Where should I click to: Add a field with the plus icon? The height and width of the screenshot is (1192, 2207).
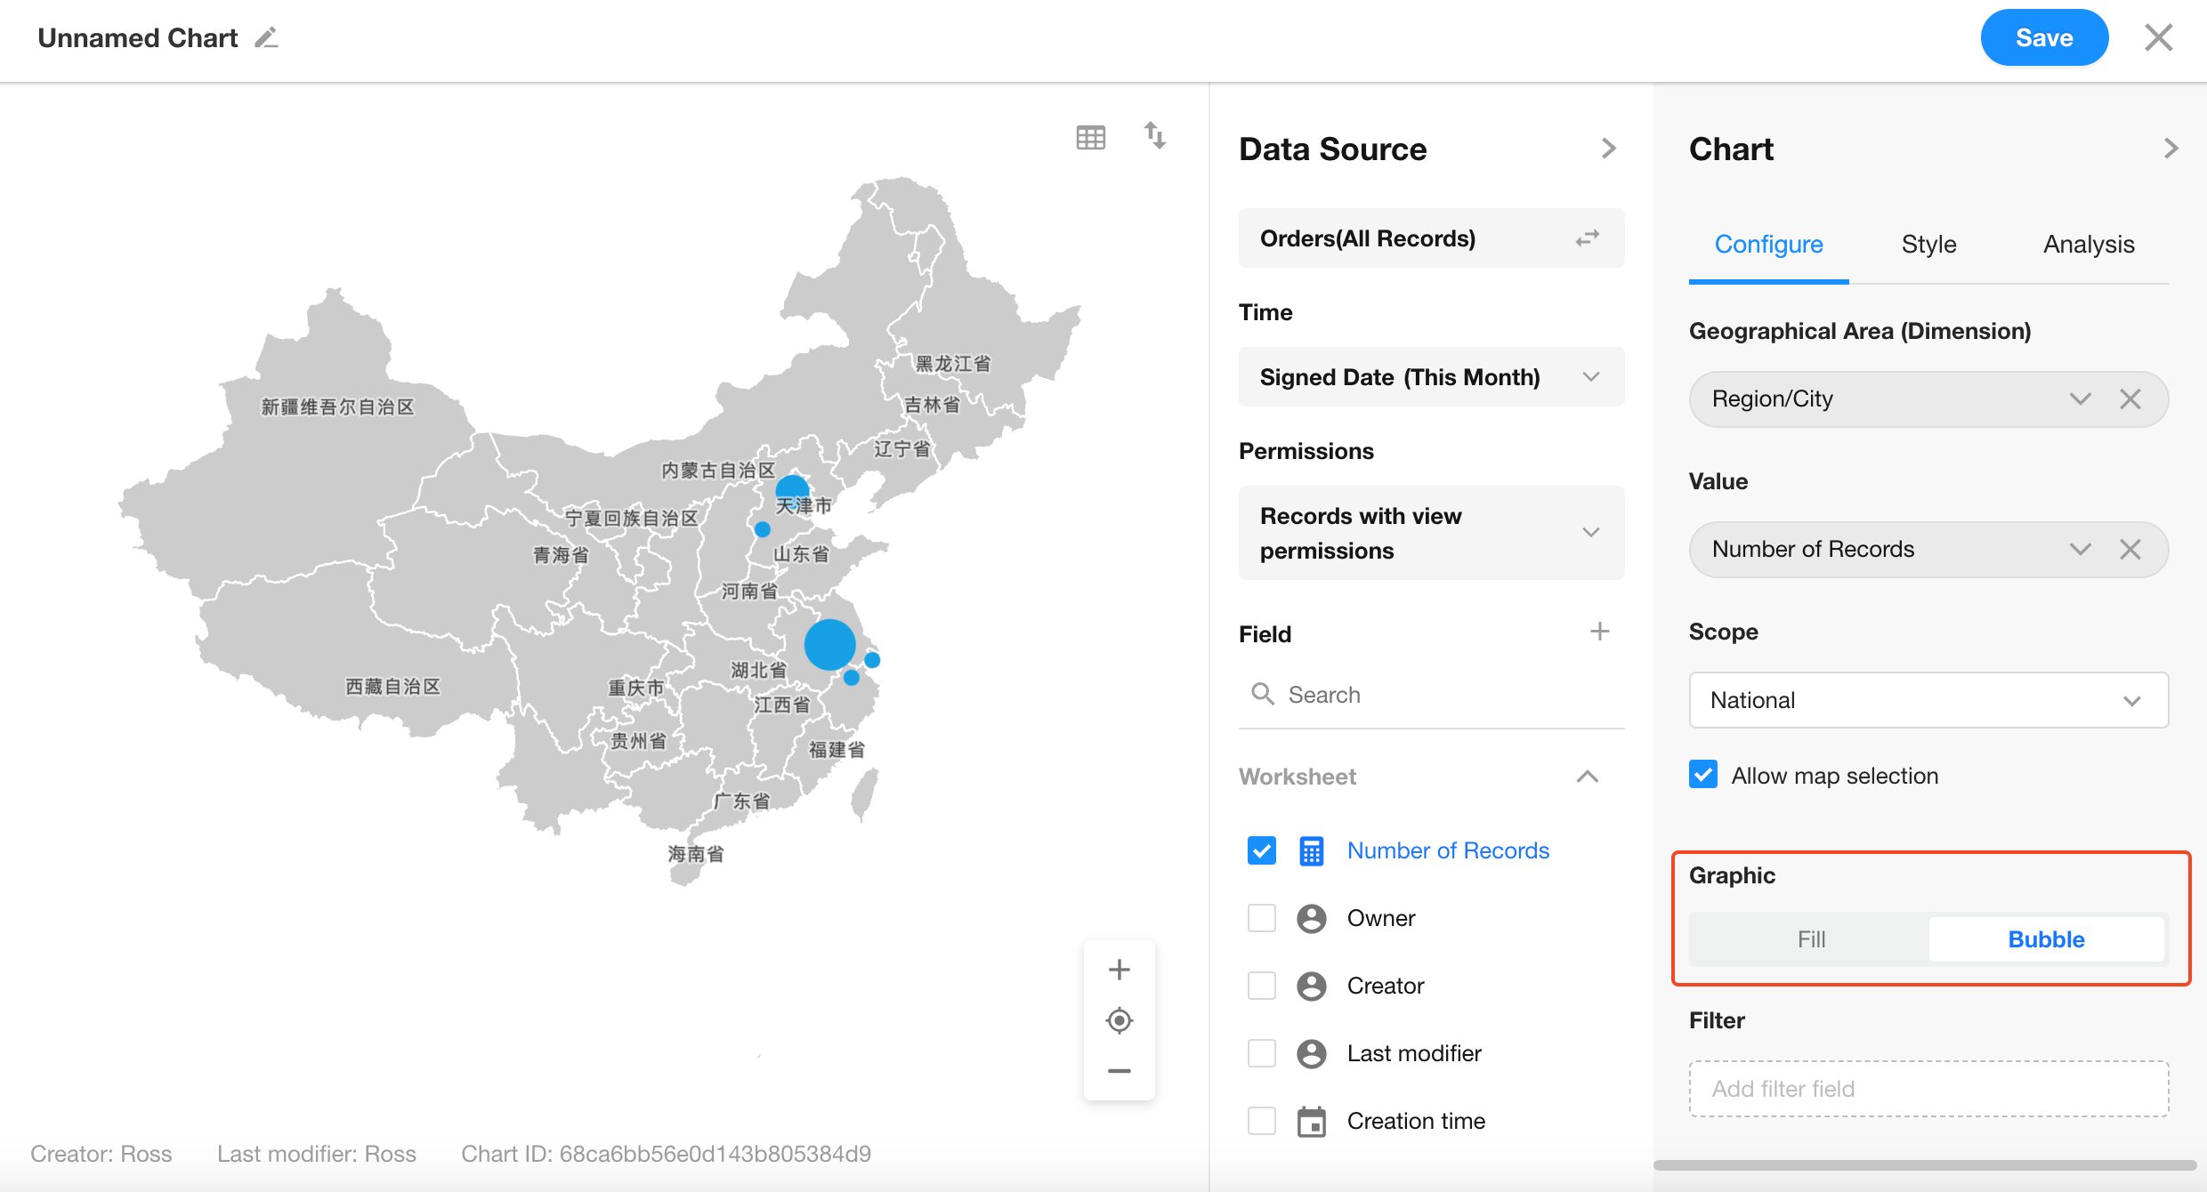[1599, 632]
